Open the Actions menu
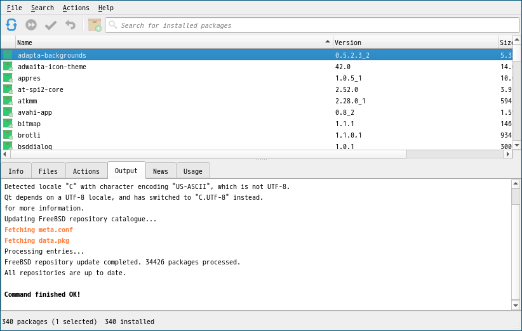The width and height of the screenshot is (522, 331). coord(76,8)
